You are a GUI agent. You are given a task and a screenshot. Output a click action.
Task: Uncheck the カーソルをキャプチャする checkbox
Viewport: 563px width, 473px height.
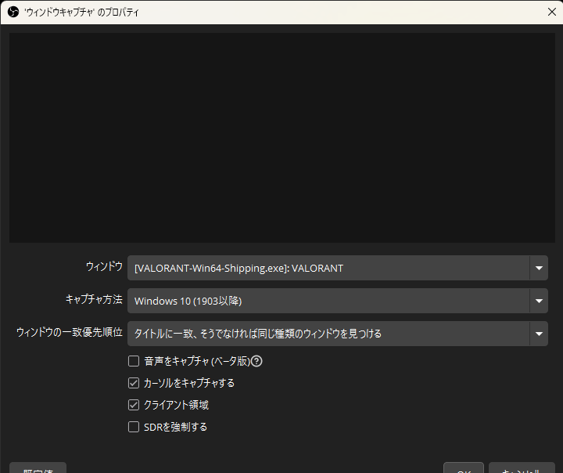[134, 383]
